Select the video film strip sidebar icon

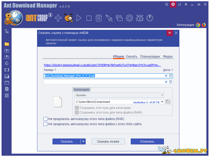[x=7, y=70]
